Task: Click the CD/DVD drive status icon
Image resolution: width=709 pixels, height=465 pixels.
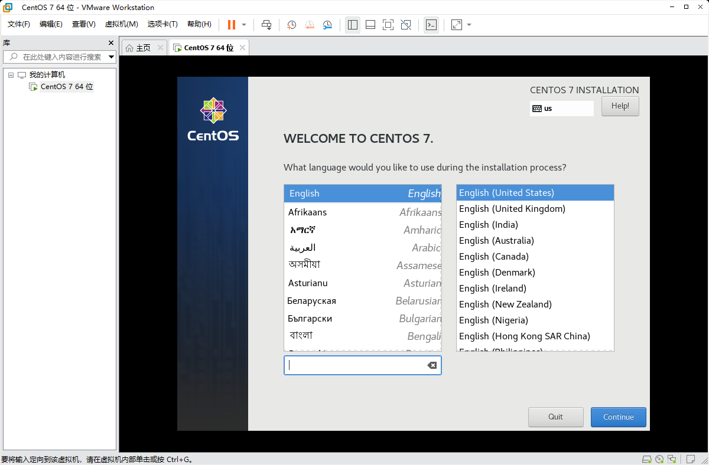Action: pos(660,459)
